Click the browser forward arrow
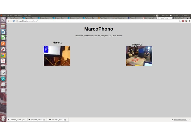 (11, 21)
